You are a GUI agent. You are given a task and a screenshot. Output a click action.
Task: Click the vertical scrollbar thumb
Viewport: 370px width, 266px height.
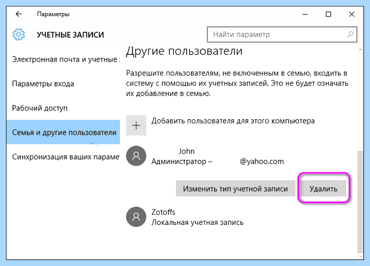coord(360,202)
